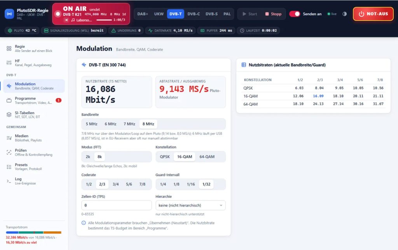
Task: Open Log via terminal prompt icon
Action: click(9, 181)
